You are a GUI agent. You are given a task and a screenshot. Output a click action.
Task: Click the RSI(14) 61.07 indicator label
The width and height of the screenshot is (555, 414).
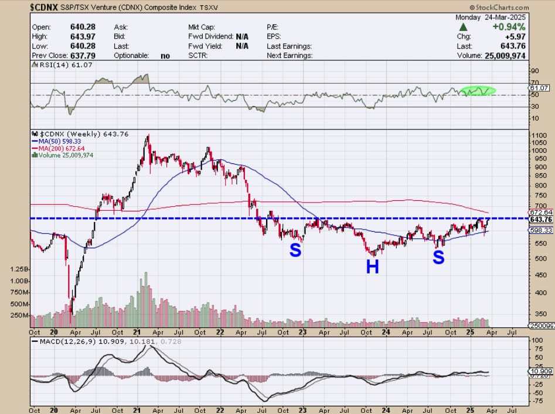pyautogui.click(x=66, y=65)
